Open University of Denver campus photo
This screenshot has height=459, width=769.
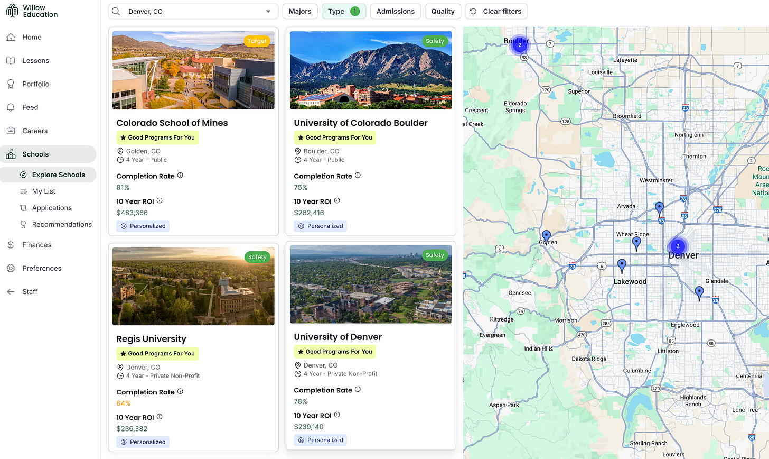click(x=371, y=284)
